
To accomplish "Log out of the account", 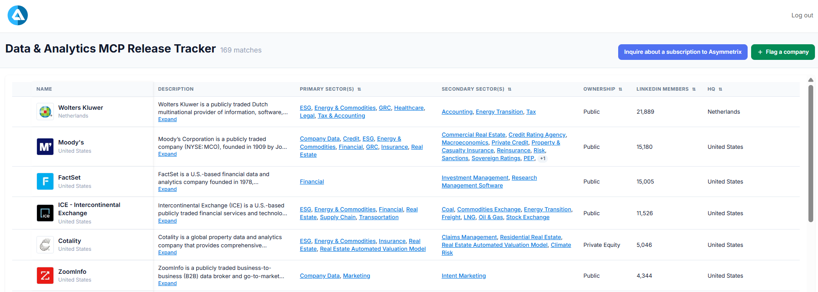I will (x=802, y=15).
